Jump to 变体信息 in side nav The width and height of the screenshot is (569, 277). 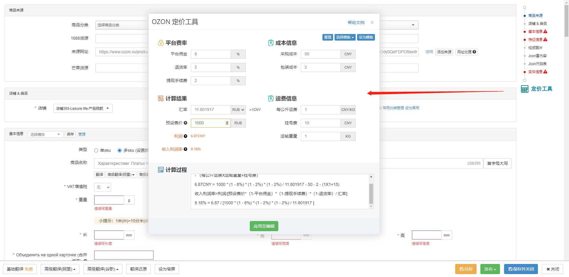pos(536,72)
